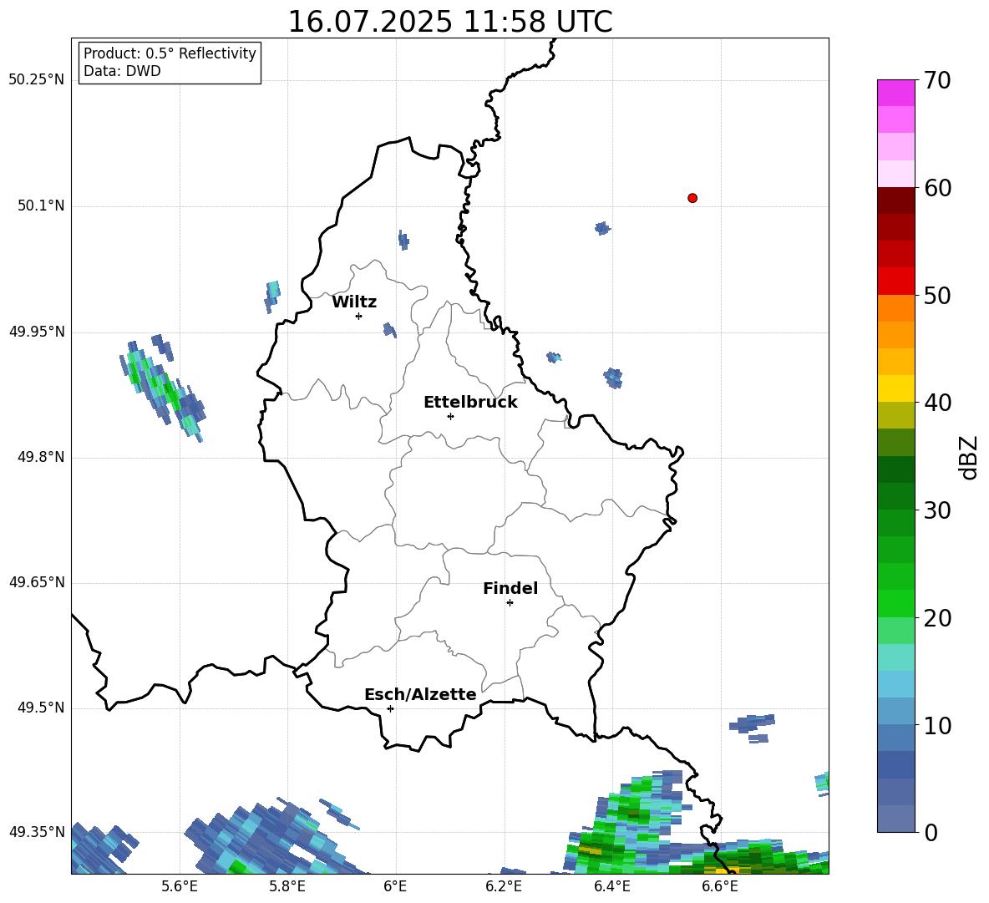The image size is (989, 903).
Task: Click the 'Ettelbruck' label
Action: (x=470, y=403)
